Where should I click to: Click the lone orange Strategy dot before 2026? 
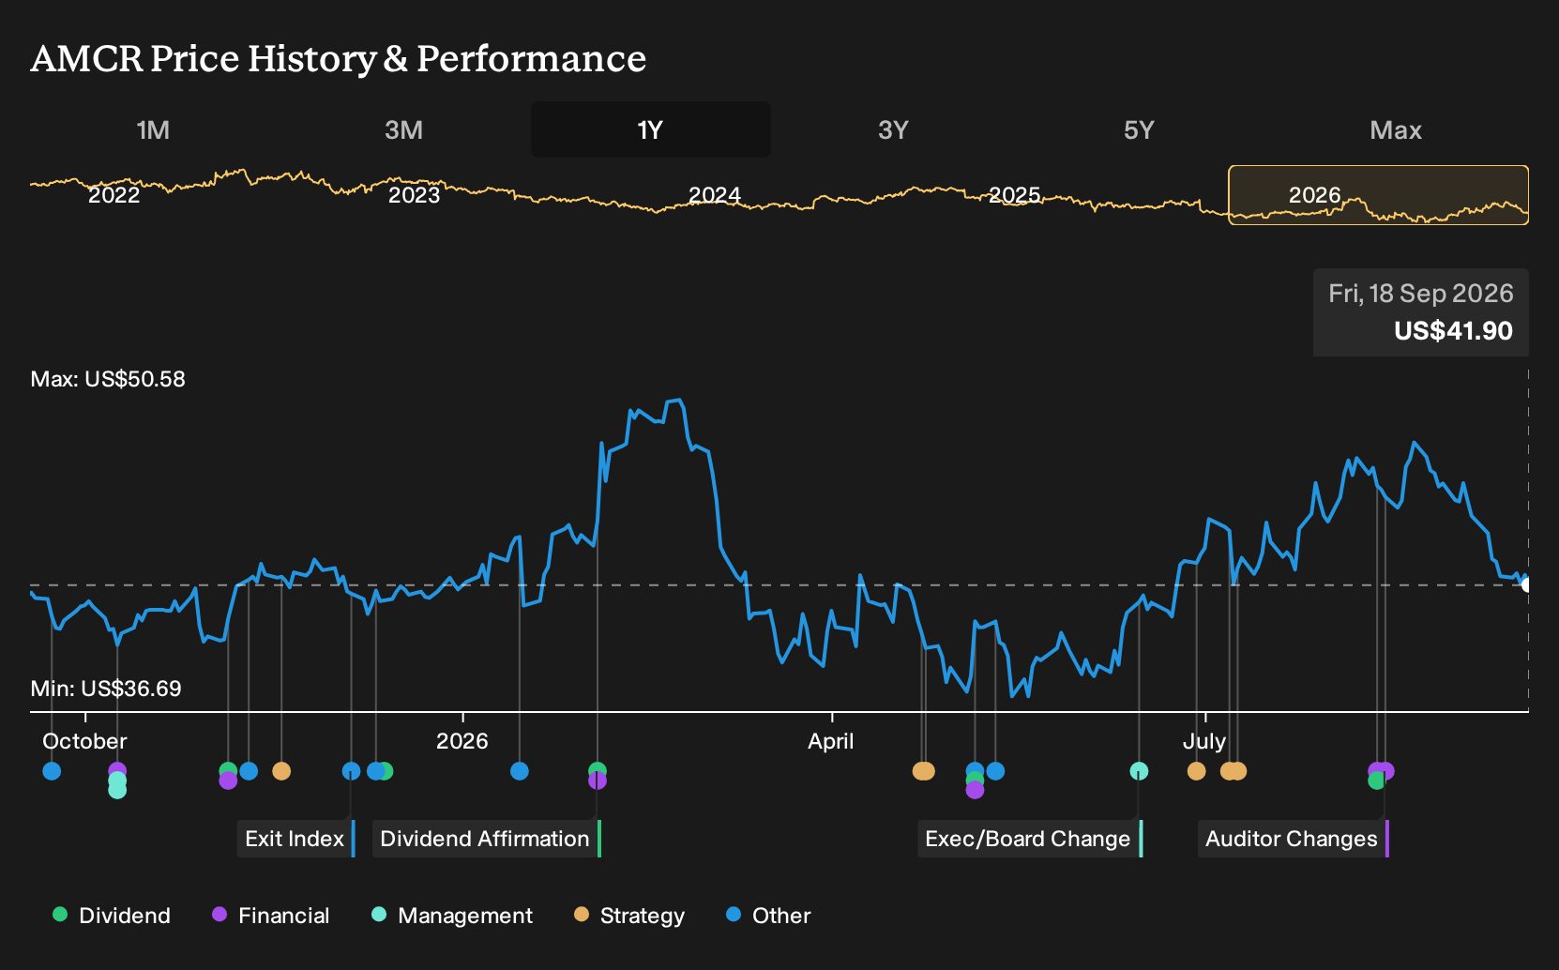(281, 771)
